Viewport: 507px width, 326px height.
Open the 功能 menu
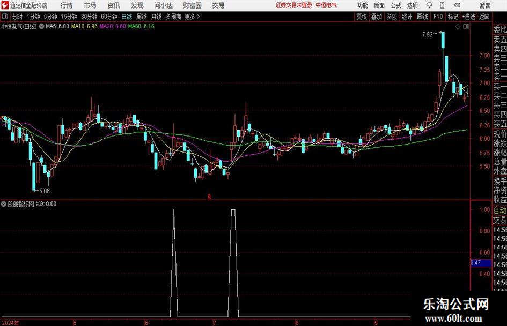coord(363,5)
